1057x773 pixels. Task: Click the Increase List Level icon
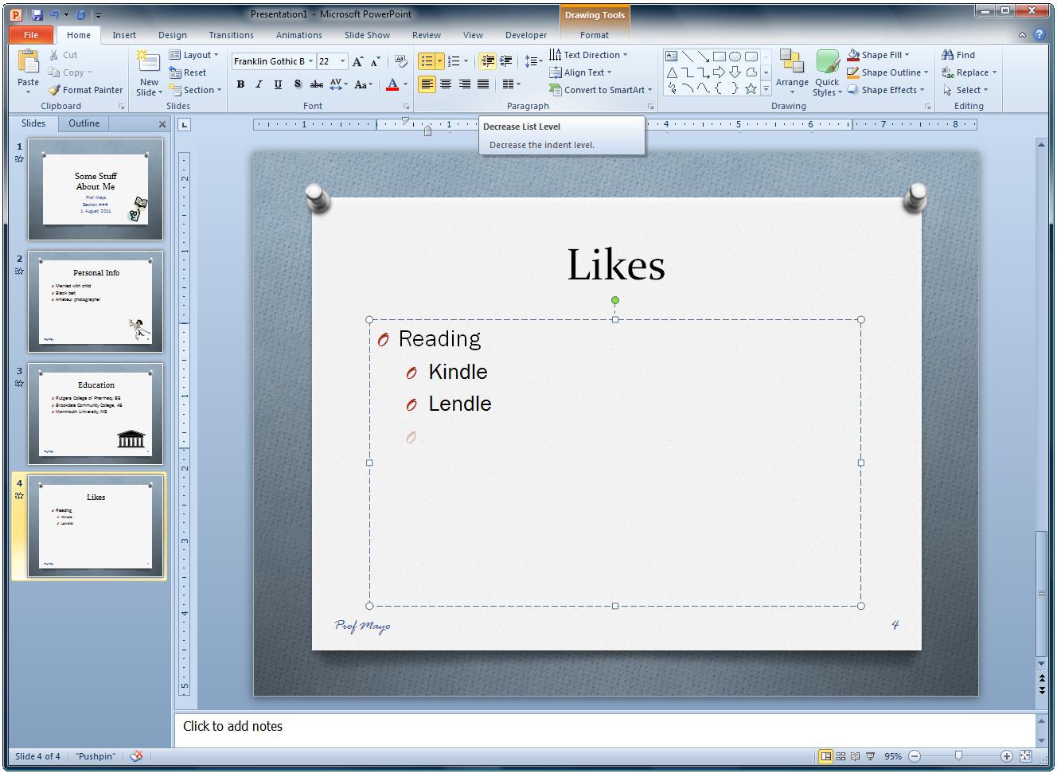coord(505,61)
